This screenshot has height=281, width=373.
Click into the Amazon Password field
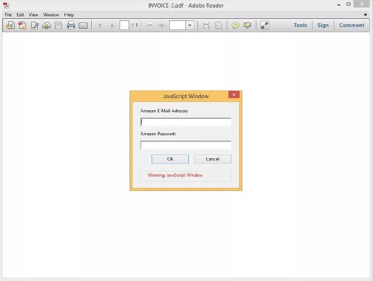tap(185, 145)
